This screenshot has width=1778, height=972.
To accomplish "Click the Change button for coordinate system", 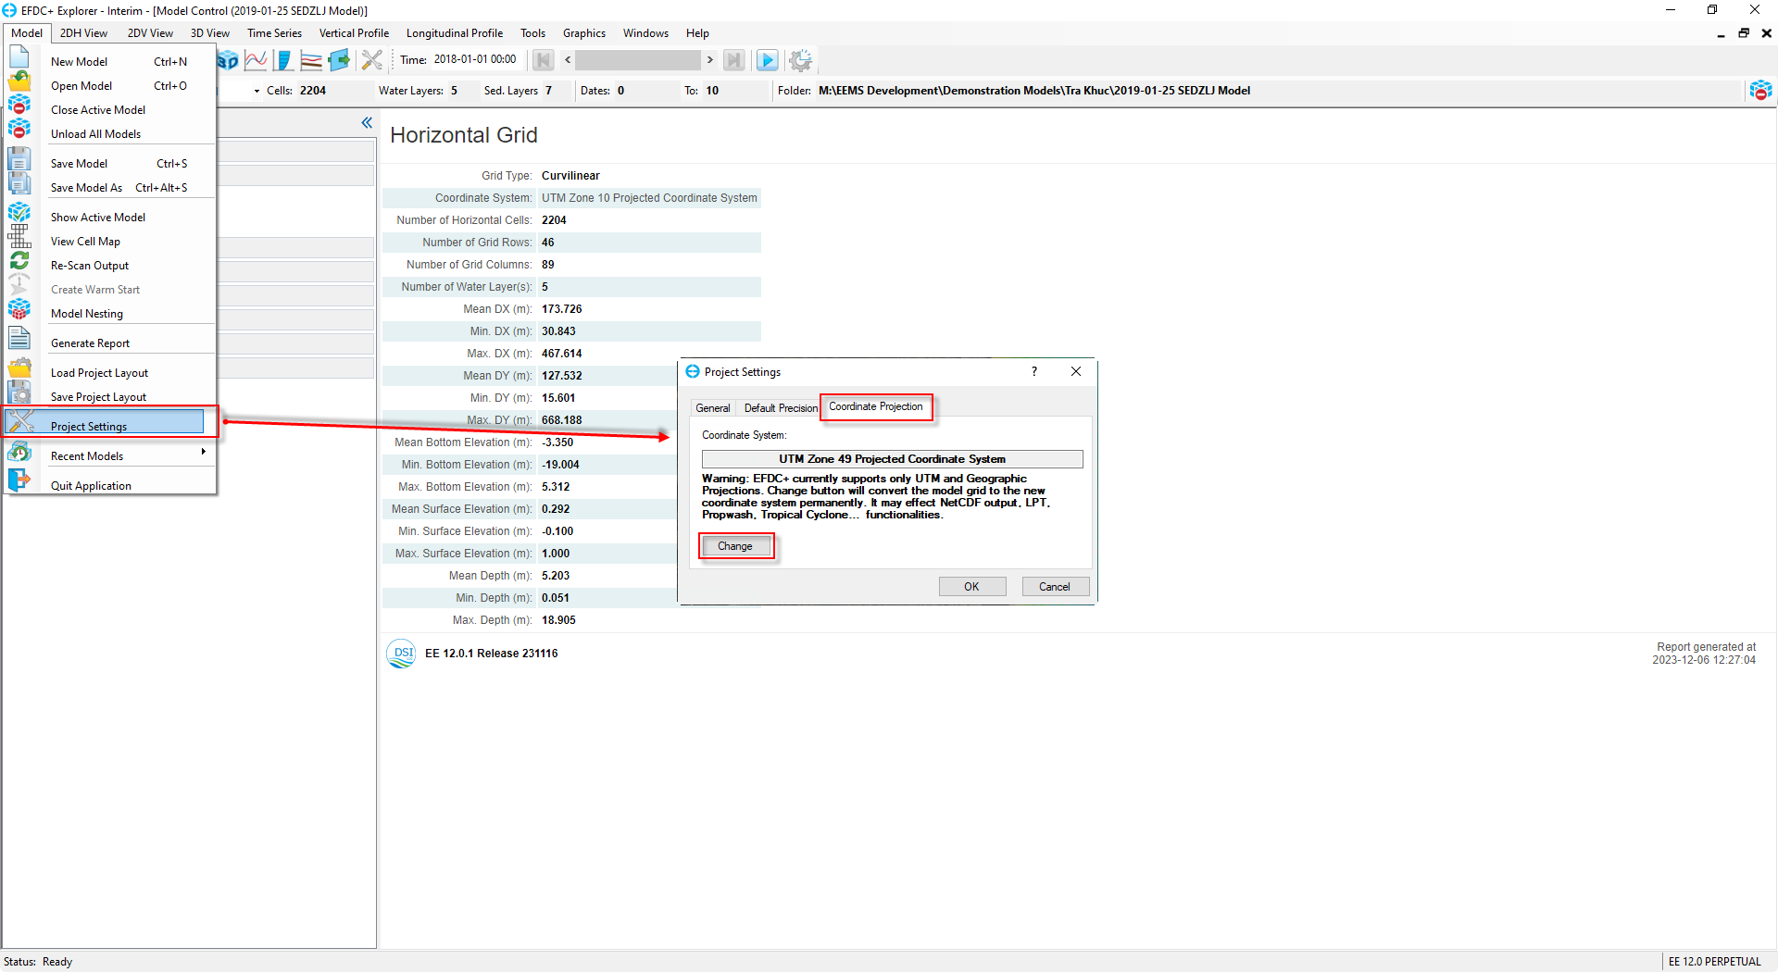I will point(735,546).
